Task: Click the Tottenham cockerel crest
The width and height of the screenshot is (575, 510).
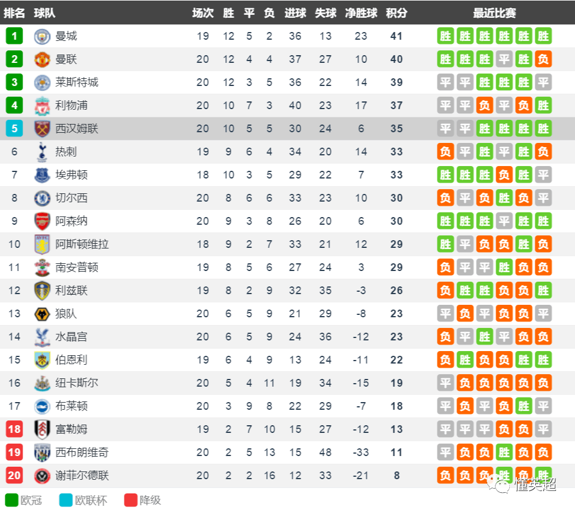Action: tap(42, 152)
